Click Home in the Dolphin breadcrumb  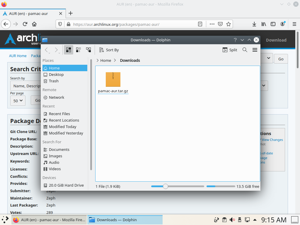click(105, 60)
